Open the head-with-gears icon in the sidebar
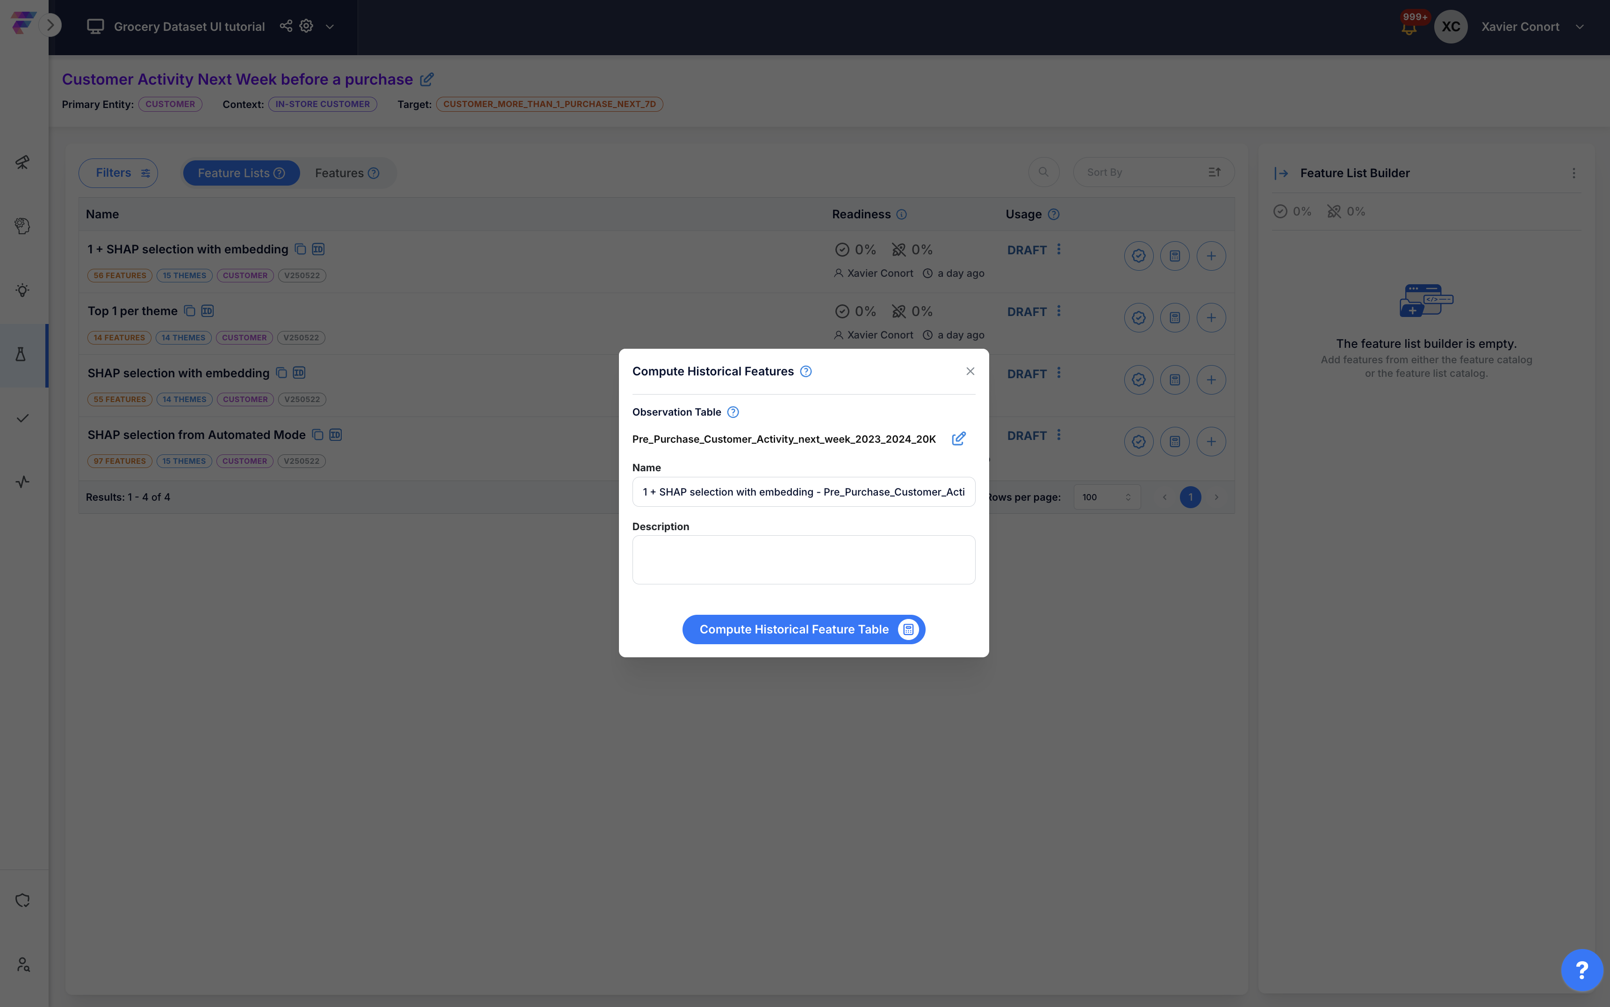 tap(22, 226)
